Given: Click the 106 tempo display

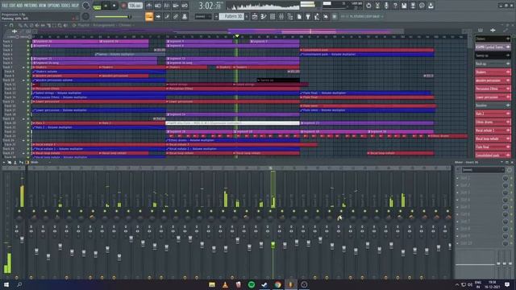Looking at the screenshot, I should 135,6.
